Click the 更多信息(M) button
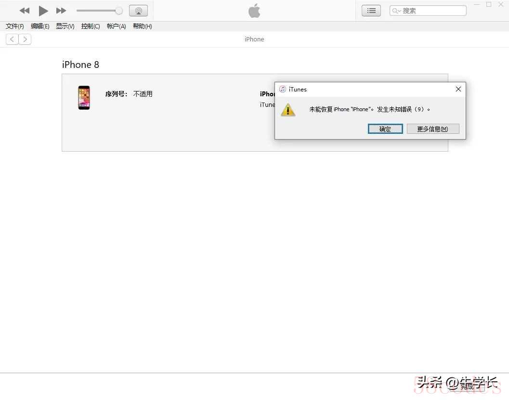This screenshot has width=509, height=400. pyautogui.click(x=432, y=129)
